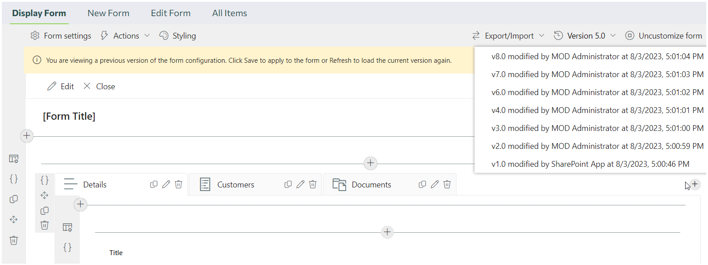Open far-left table settings icon
708x265 pixels.
pyautogui.click(x=14, y=159)
